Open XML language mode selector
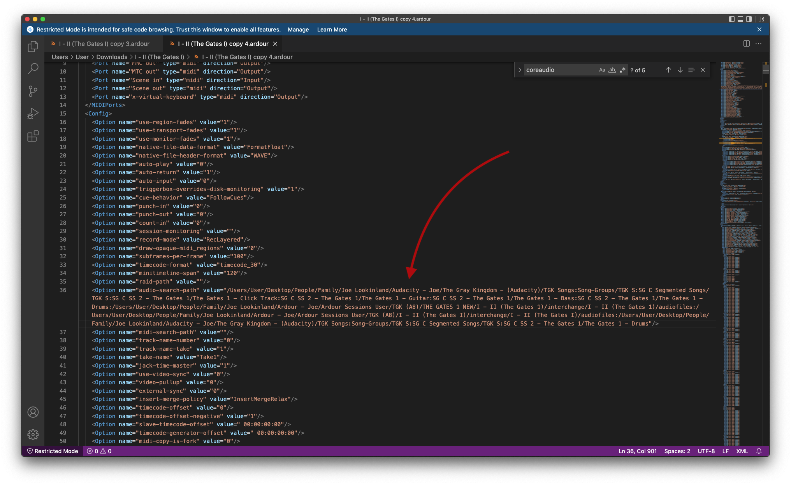 click(742, 451)
